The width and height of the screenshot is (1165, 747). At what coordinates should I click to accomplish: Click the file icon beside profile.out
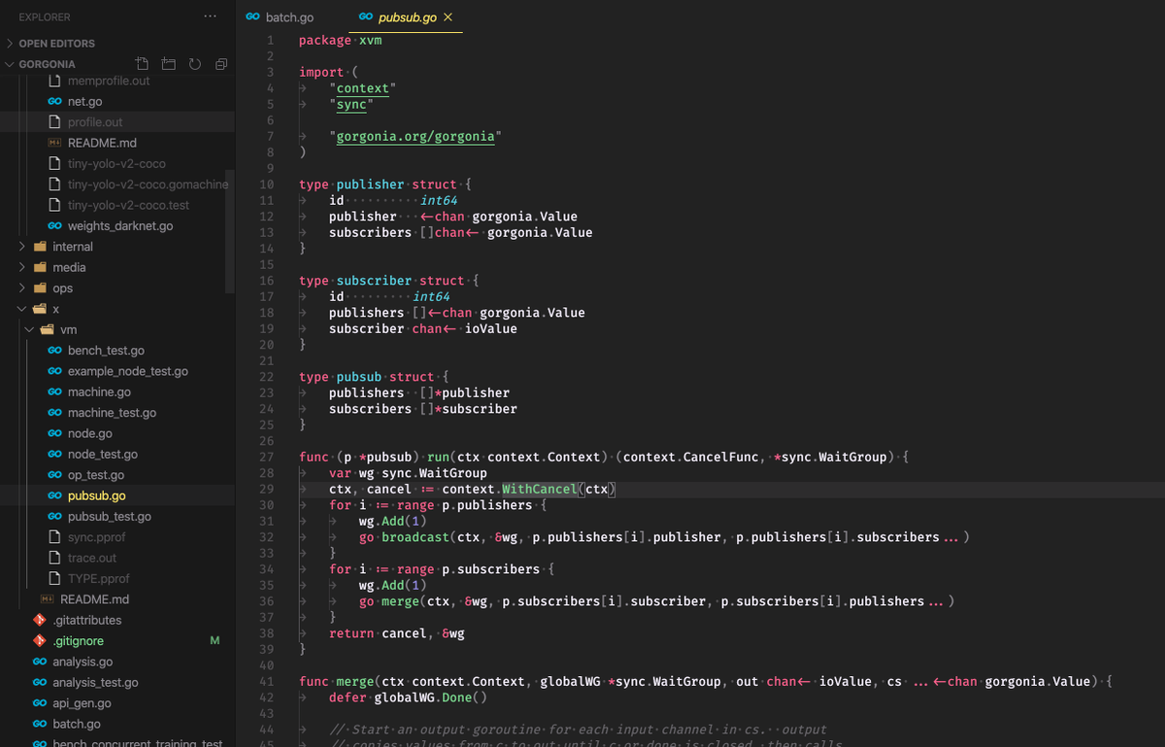coord(52,121)
